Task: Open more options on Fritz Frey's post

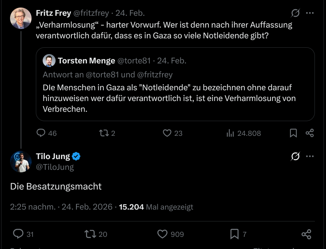Action: point(310,13)
